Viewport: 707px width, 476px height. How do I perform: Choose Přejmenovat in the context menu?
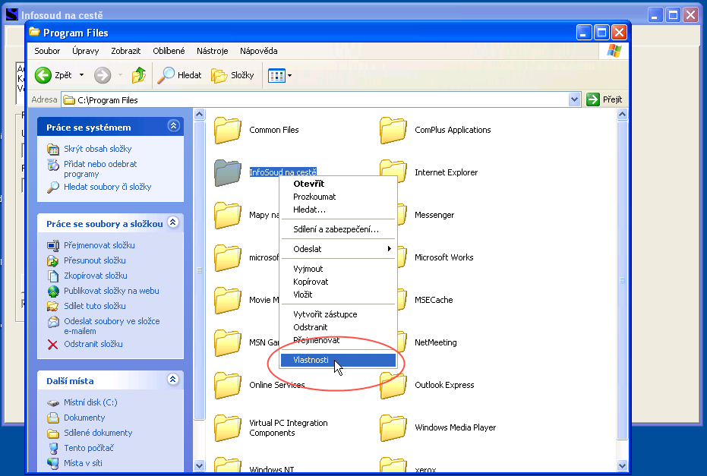[338, 340]
